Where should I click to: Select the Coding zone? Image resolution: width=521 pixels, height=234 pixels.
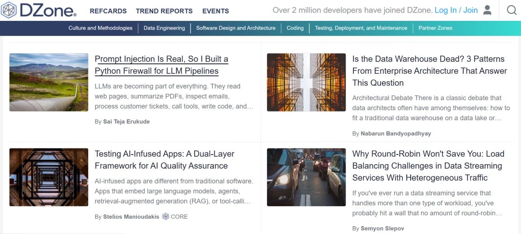[x=295, y=28]
